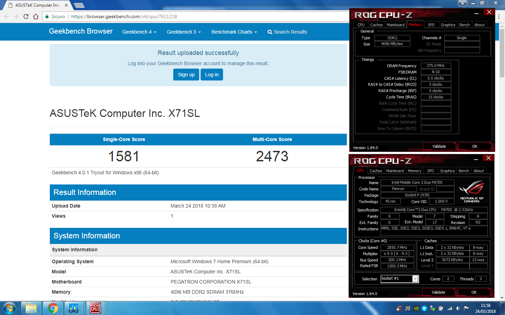Viewport: 505px width, 315px height.
Task: Open the NVIDIA tray icon
Action: [x=416, y=308]
